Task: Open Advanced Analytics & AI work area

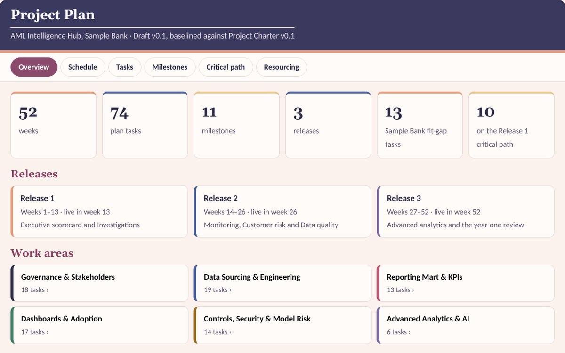Action: [466, 325]
